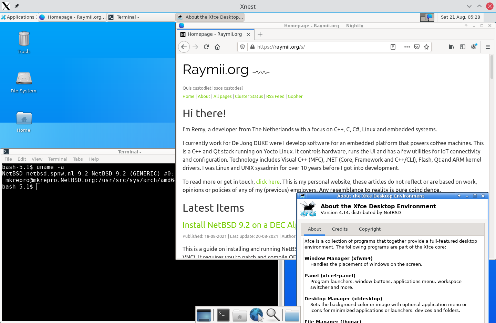Open the Firefox hamburger menu
Screen dimensions: 496x323
point(488,47)
